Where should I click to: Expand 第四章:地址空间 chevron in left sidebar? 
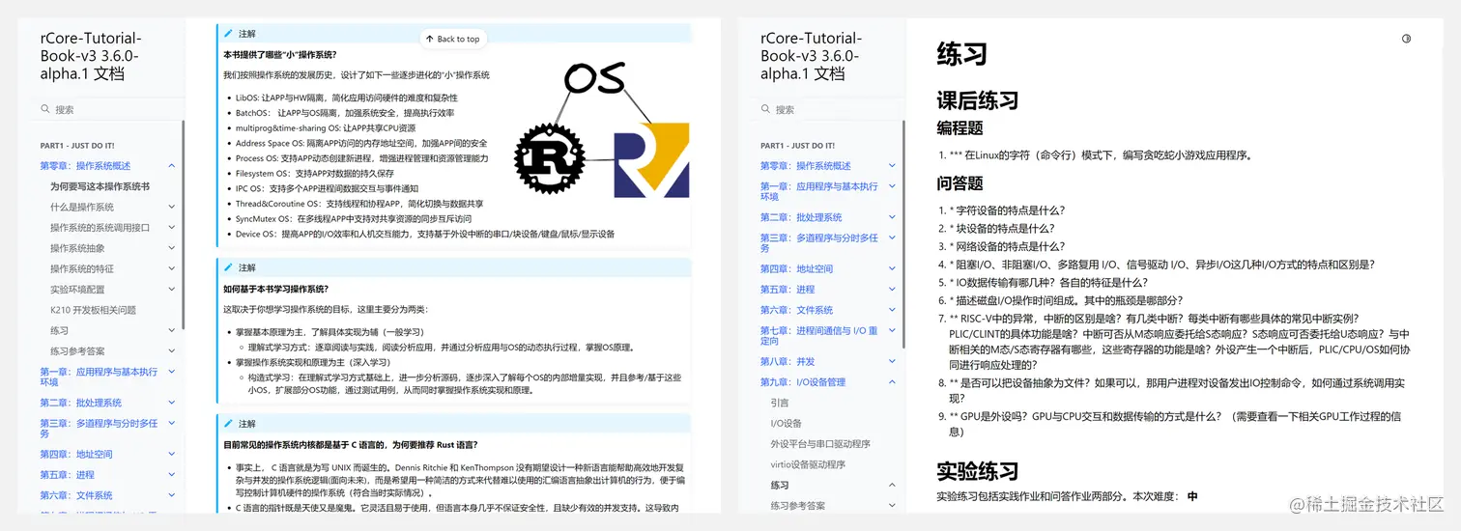pos(172,455)
